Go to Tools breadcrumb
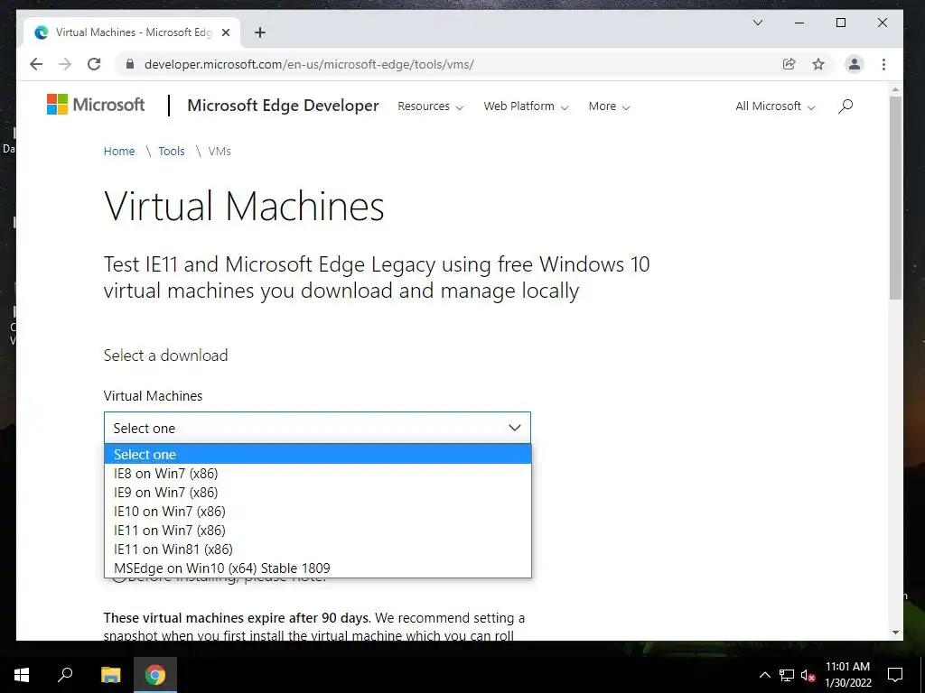 (x=171, y=152)
